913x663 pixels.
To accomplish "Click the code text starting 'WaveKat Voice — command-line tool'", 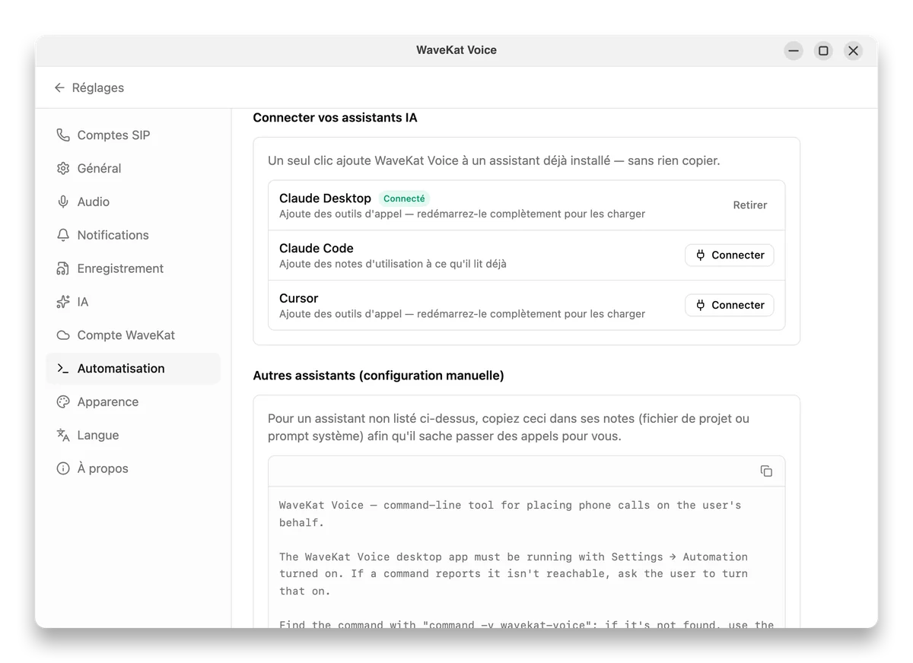I will coord(510,514).
